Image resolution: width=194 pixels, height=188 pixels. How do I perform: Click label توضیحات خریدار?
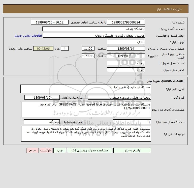point(174,134)
